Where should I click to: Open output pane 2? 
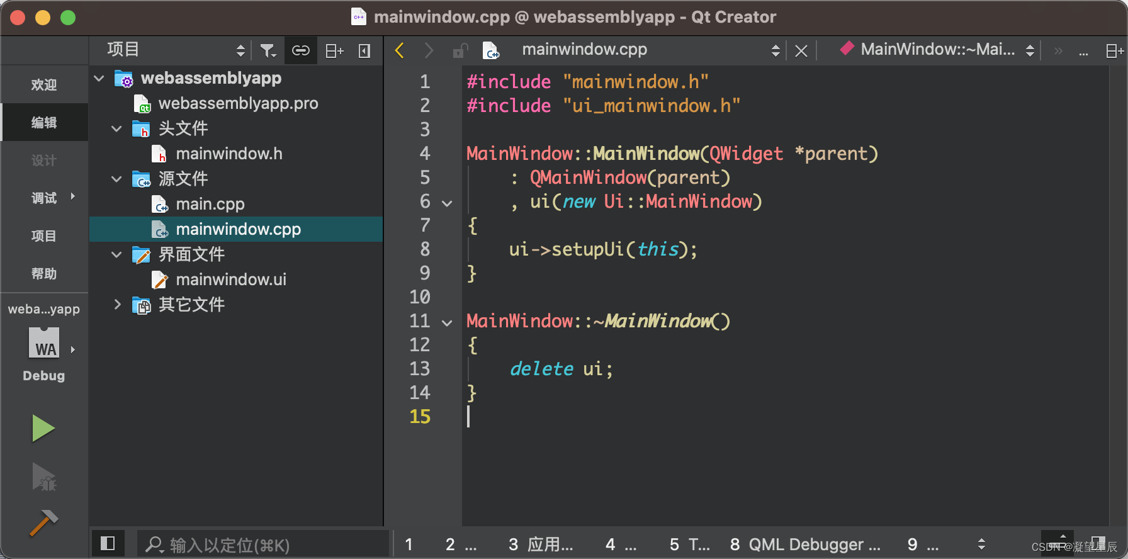pyautogui.click(x=461, y=544)
